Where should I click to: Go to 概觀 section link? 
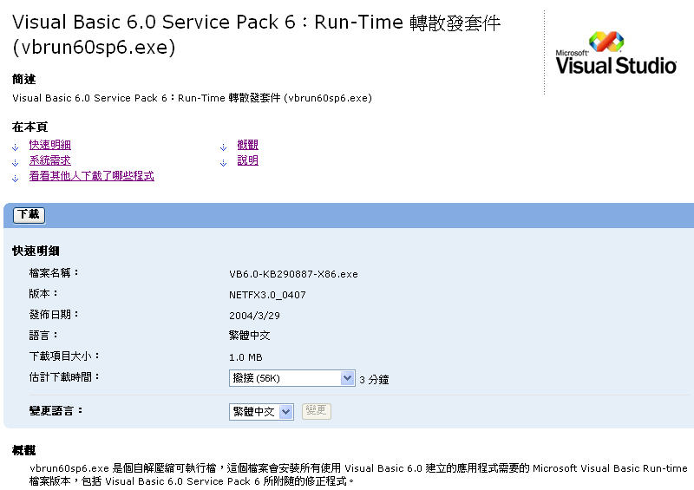pos(247,145)
